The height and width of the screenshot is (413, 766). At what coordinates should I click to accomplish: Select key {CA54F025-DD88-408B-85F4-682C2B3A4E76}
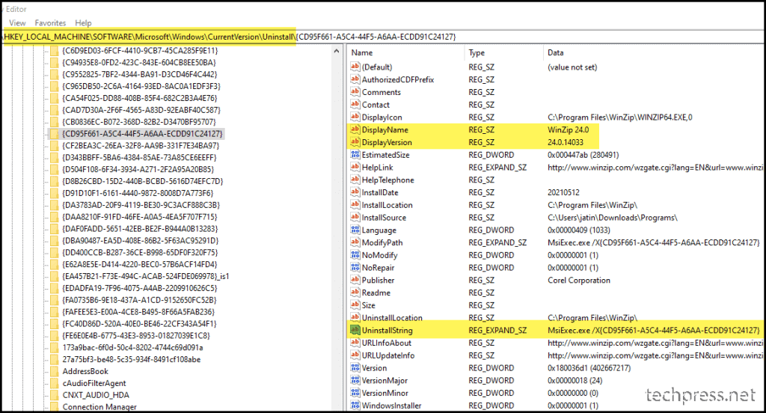pos(139,98)
